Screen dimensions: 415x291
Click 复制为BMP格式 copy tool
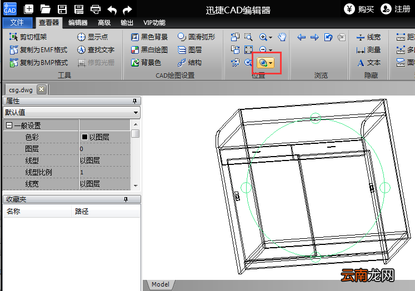[39, 62]
